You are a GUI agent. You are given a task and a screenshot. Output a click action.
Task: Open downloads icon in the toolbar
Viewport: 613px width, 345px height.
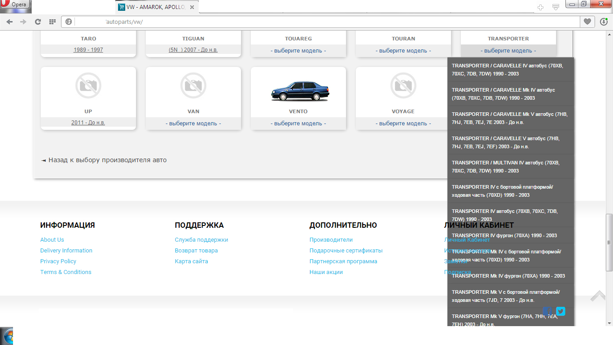[604, 22]
